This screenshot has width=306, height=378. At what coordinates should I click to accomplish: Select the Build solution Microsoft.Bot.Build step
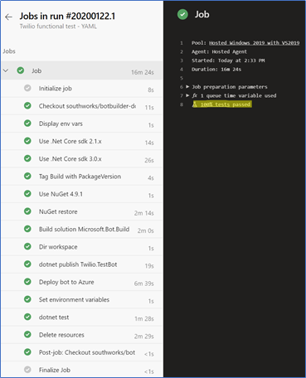pos(82,230)
